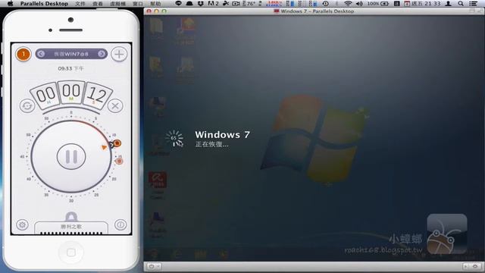Go to previous timer with left arrow
Image resolution: width=485 pixels, height=273 pixels.
pyautogui.click(x=41, y=54)
